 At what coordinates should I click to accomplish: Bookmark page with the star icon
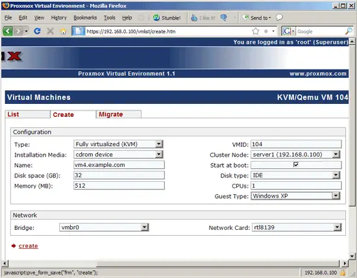[x=256, y=31]
